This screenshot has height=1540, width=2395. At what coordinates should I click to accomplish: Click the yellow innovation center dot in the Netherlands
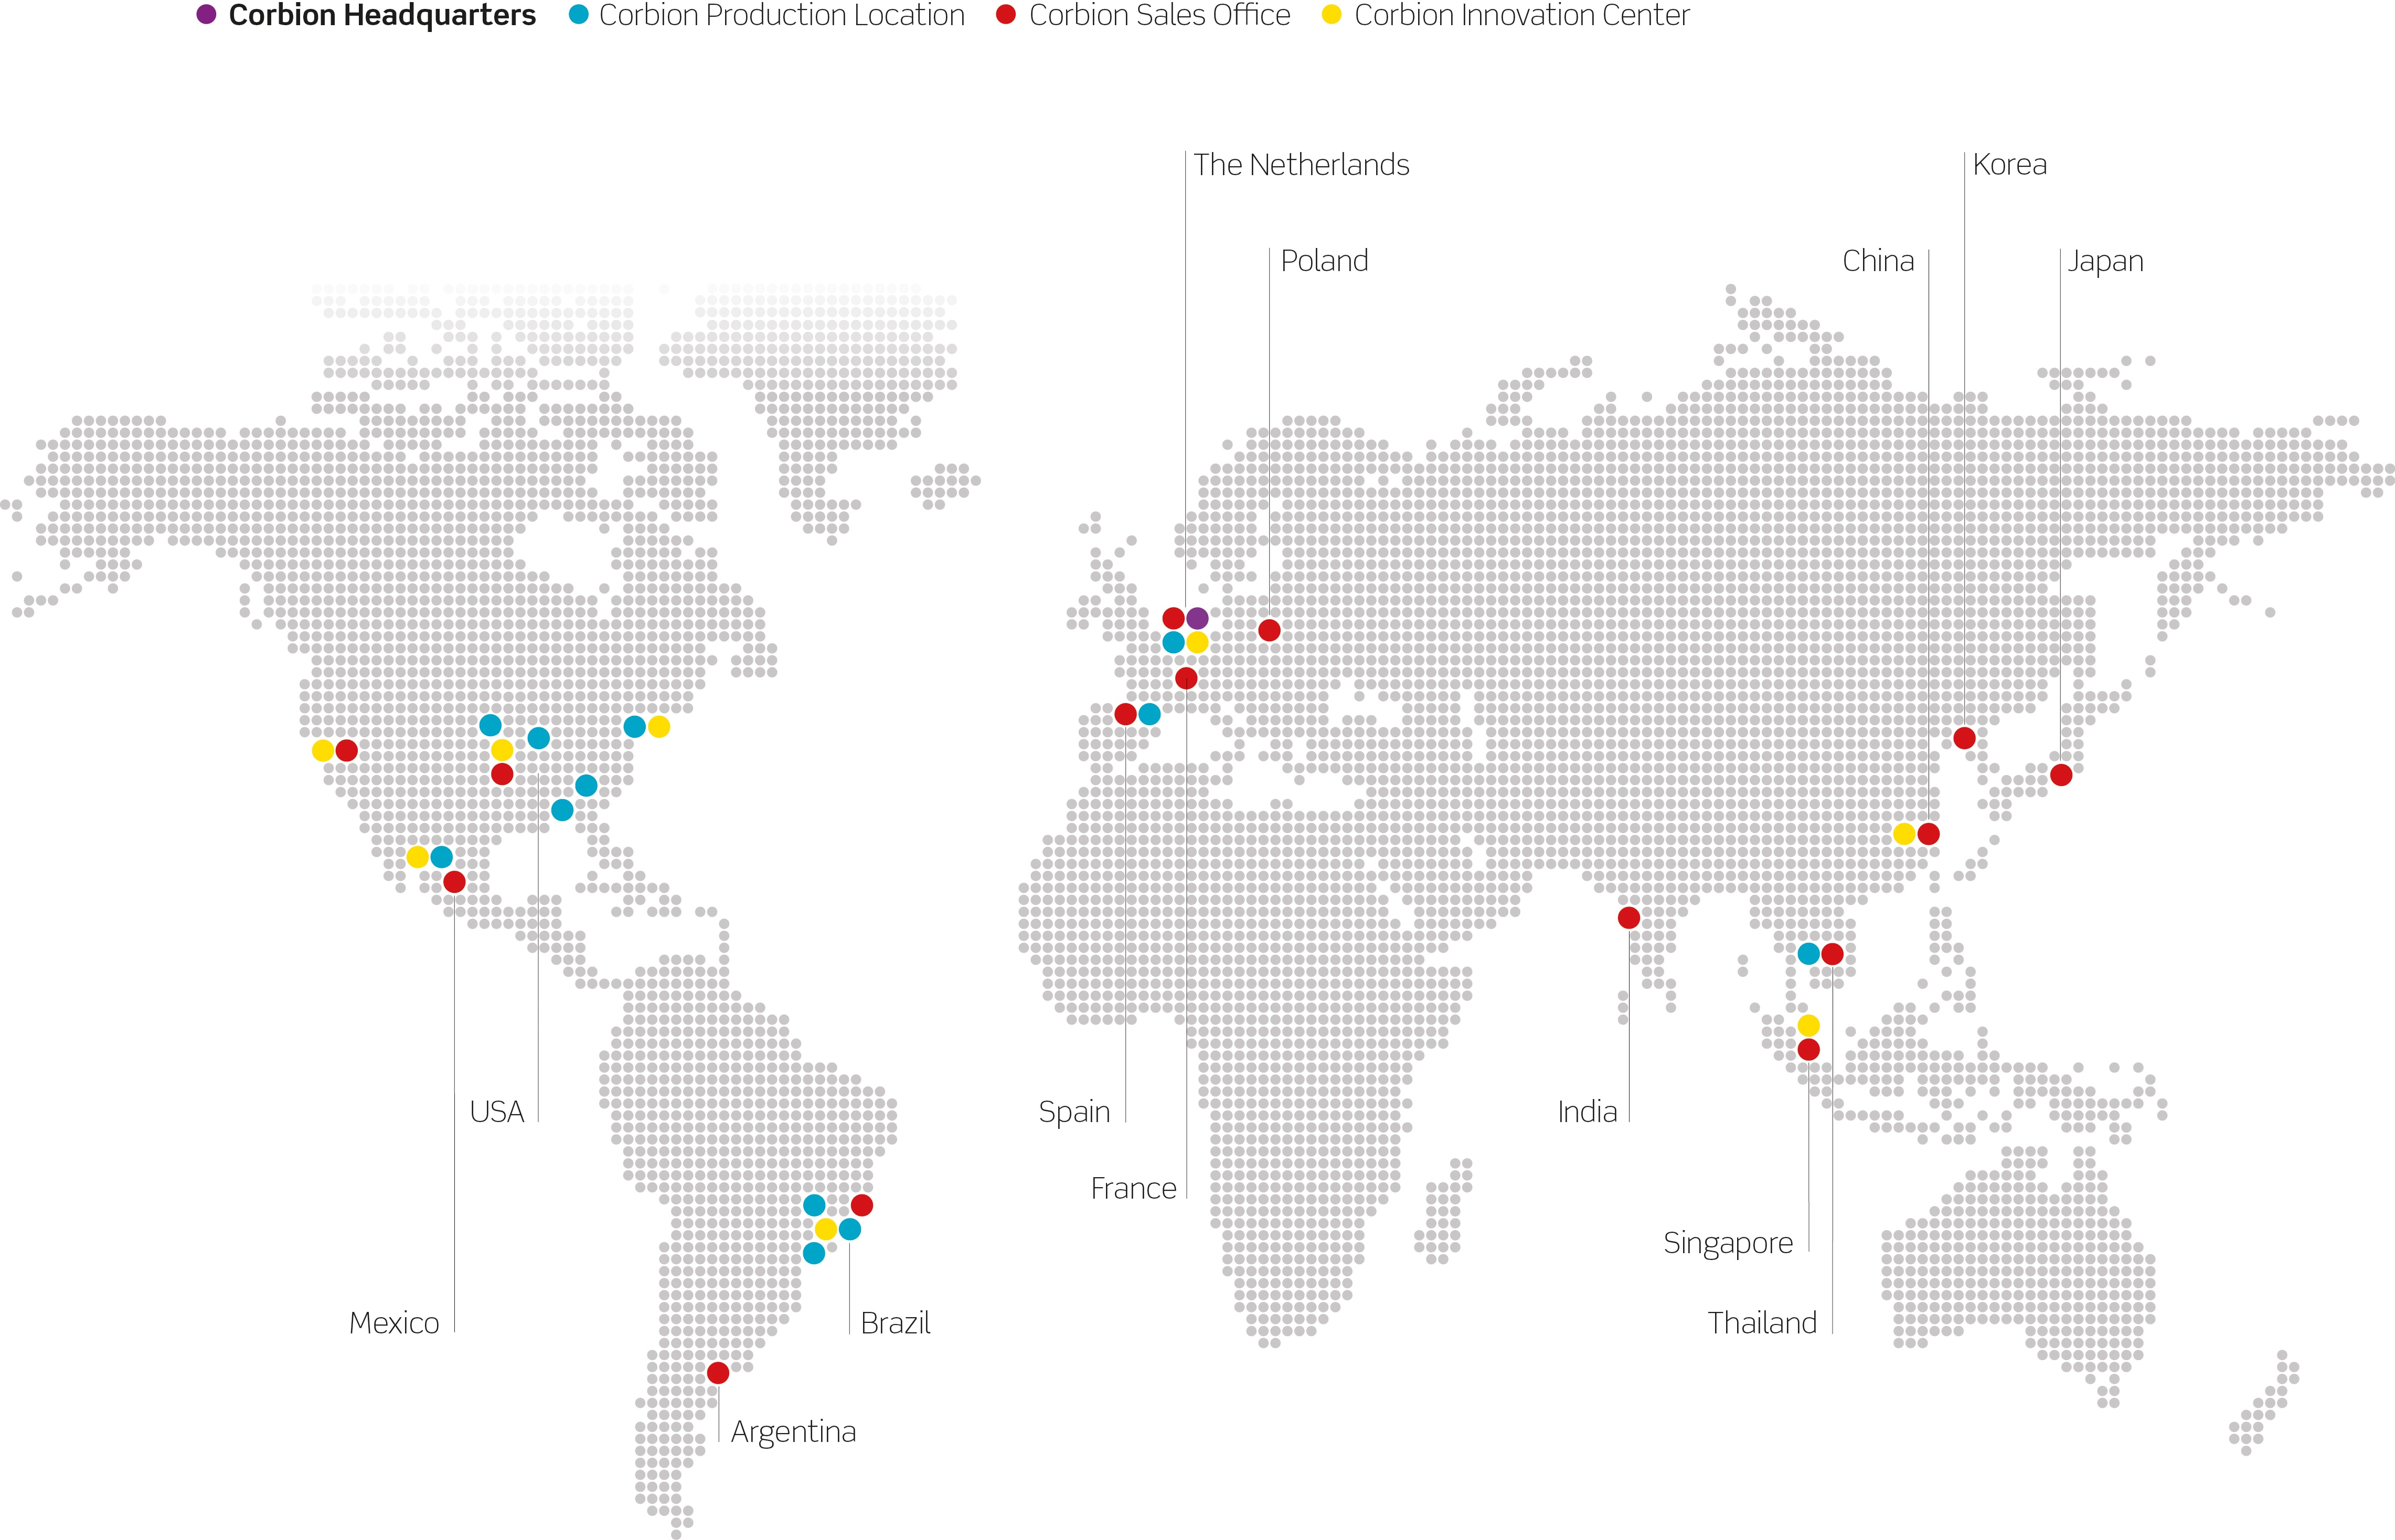point(1197,642)
